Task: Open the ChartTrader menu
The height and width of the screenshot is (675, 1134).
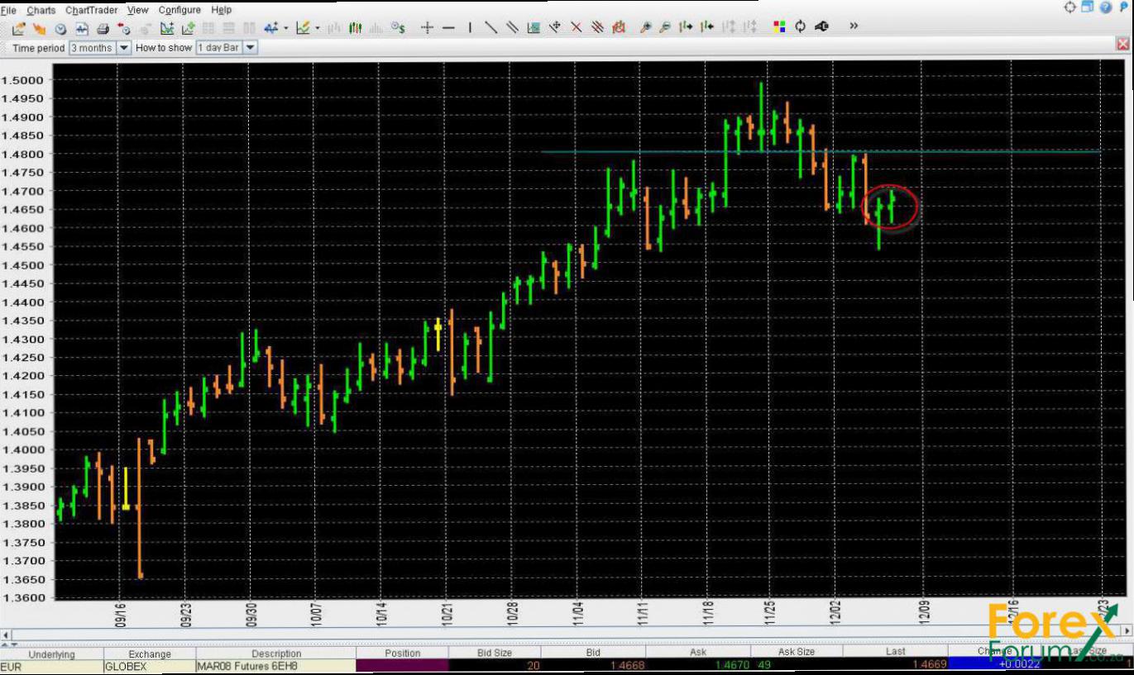Action: pos(91,10)
